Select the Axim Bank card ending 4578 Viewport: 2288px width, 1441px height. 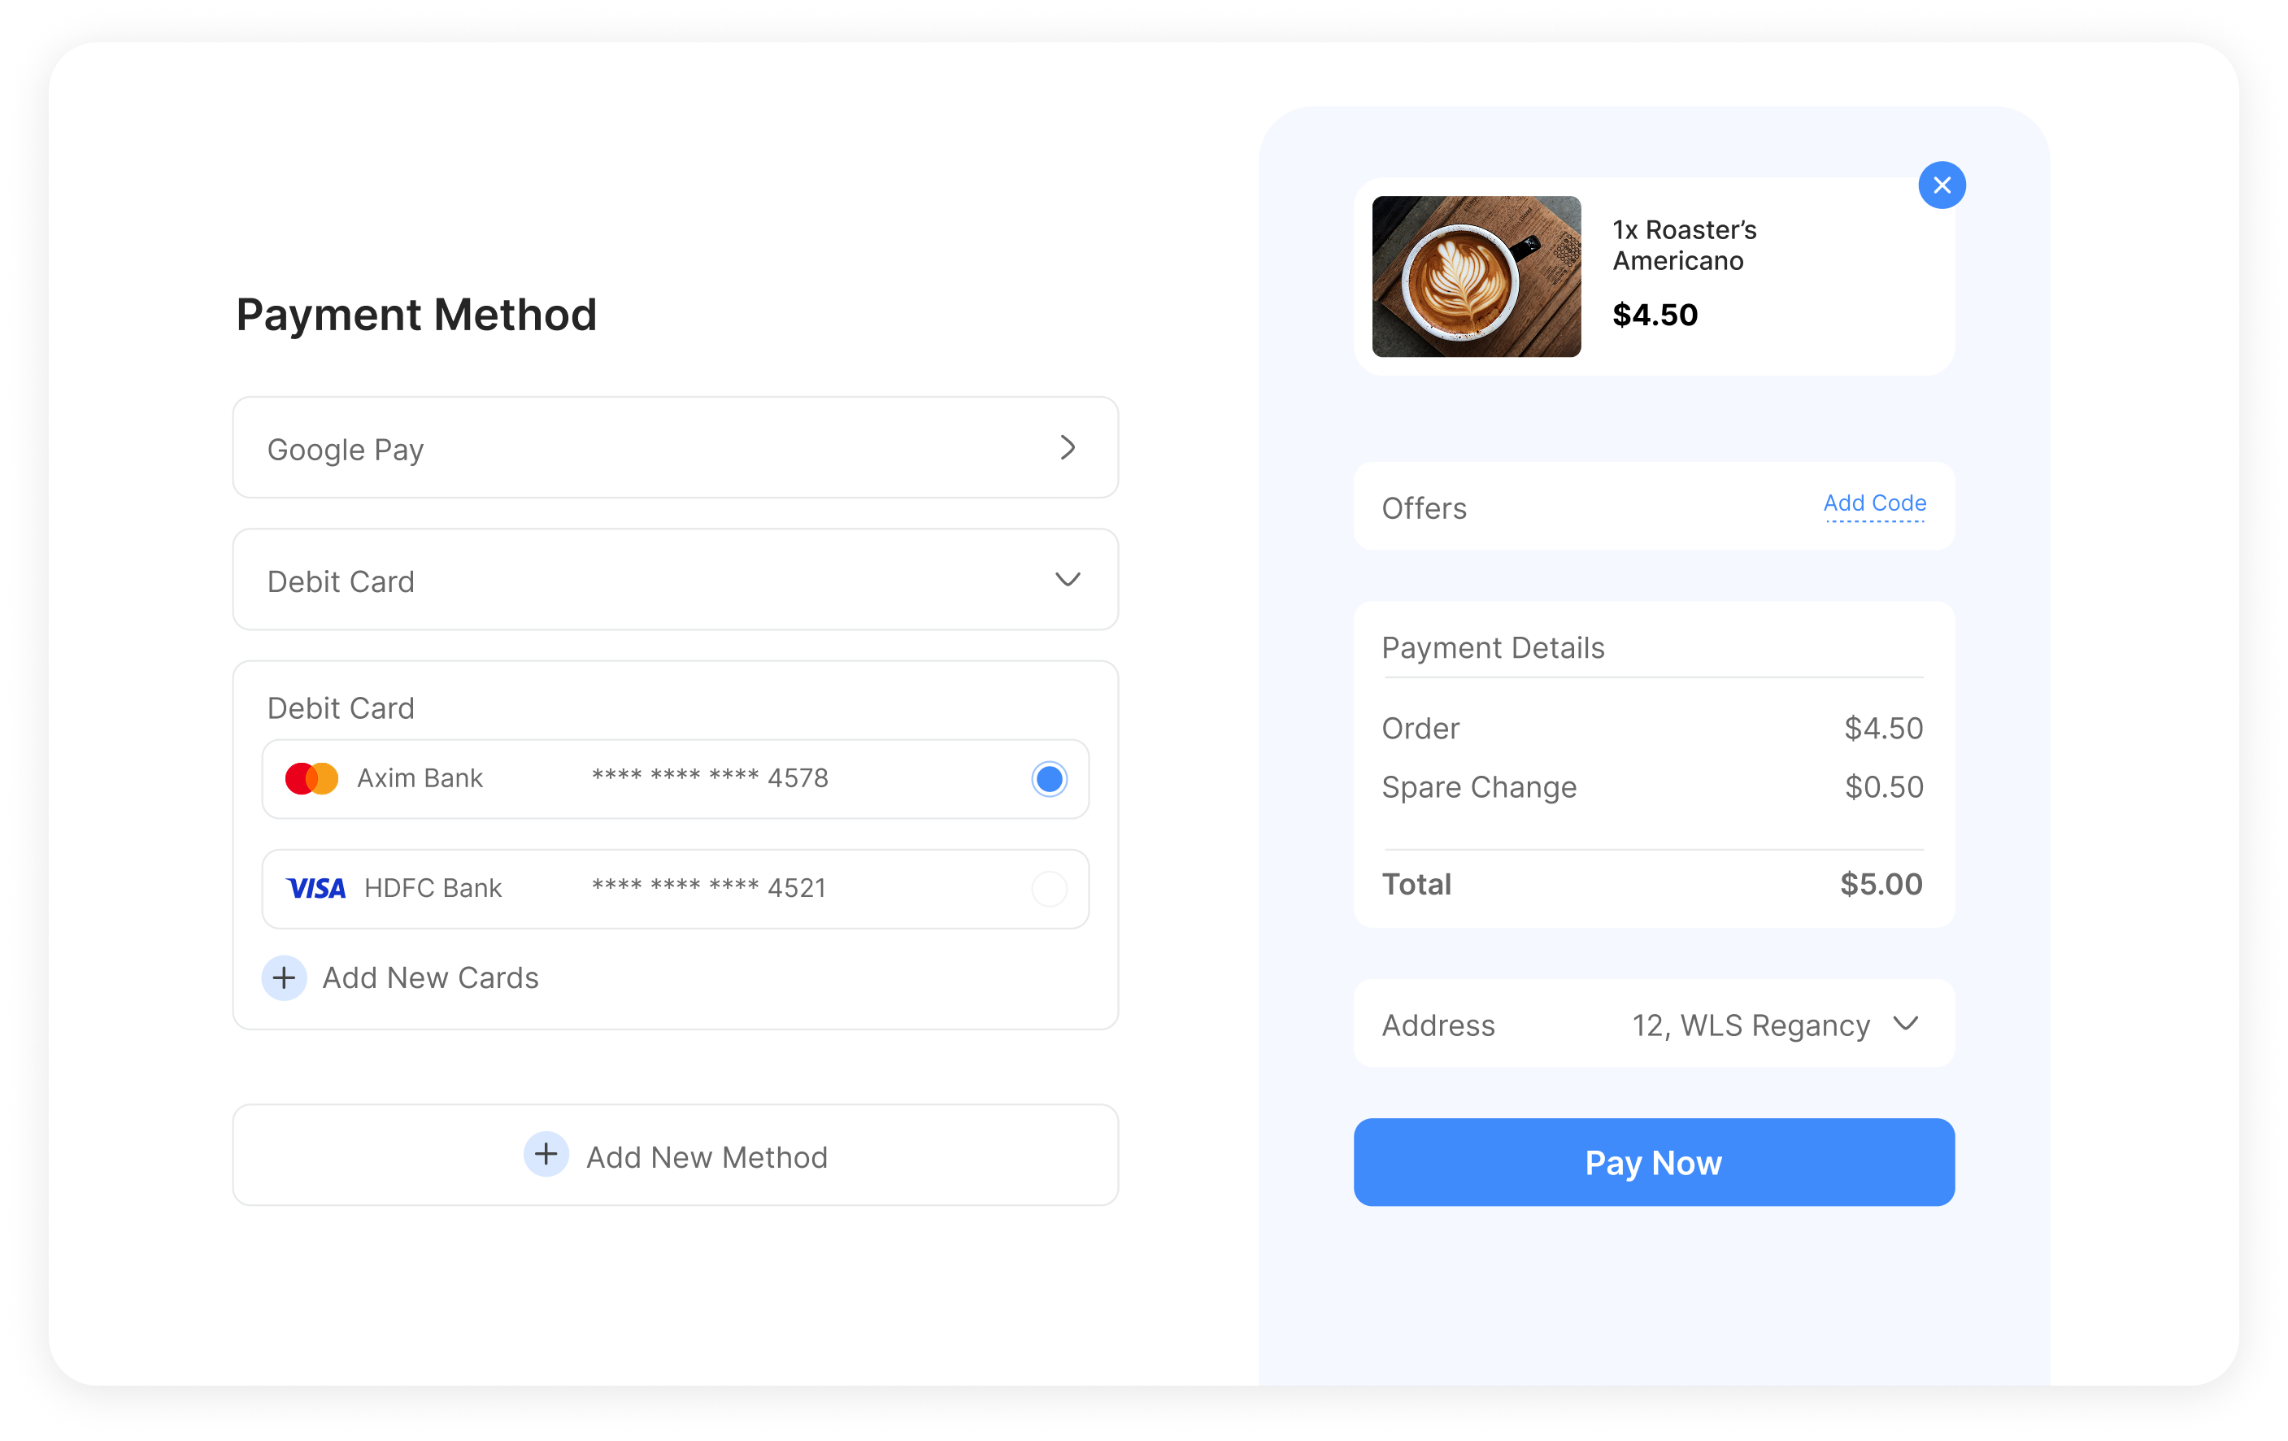[x=675, y=779]
